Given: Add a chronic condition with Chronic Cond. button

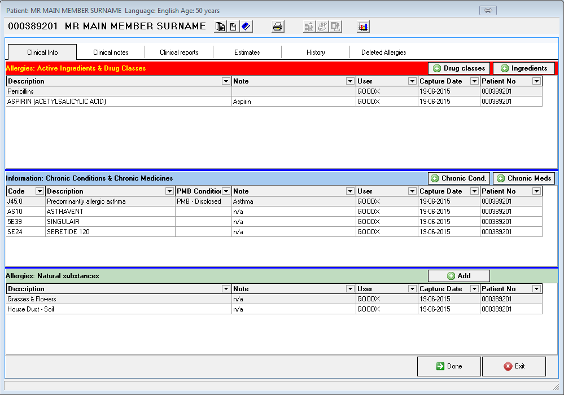Looking at the screenshot, I should click(x=458, y=178).
